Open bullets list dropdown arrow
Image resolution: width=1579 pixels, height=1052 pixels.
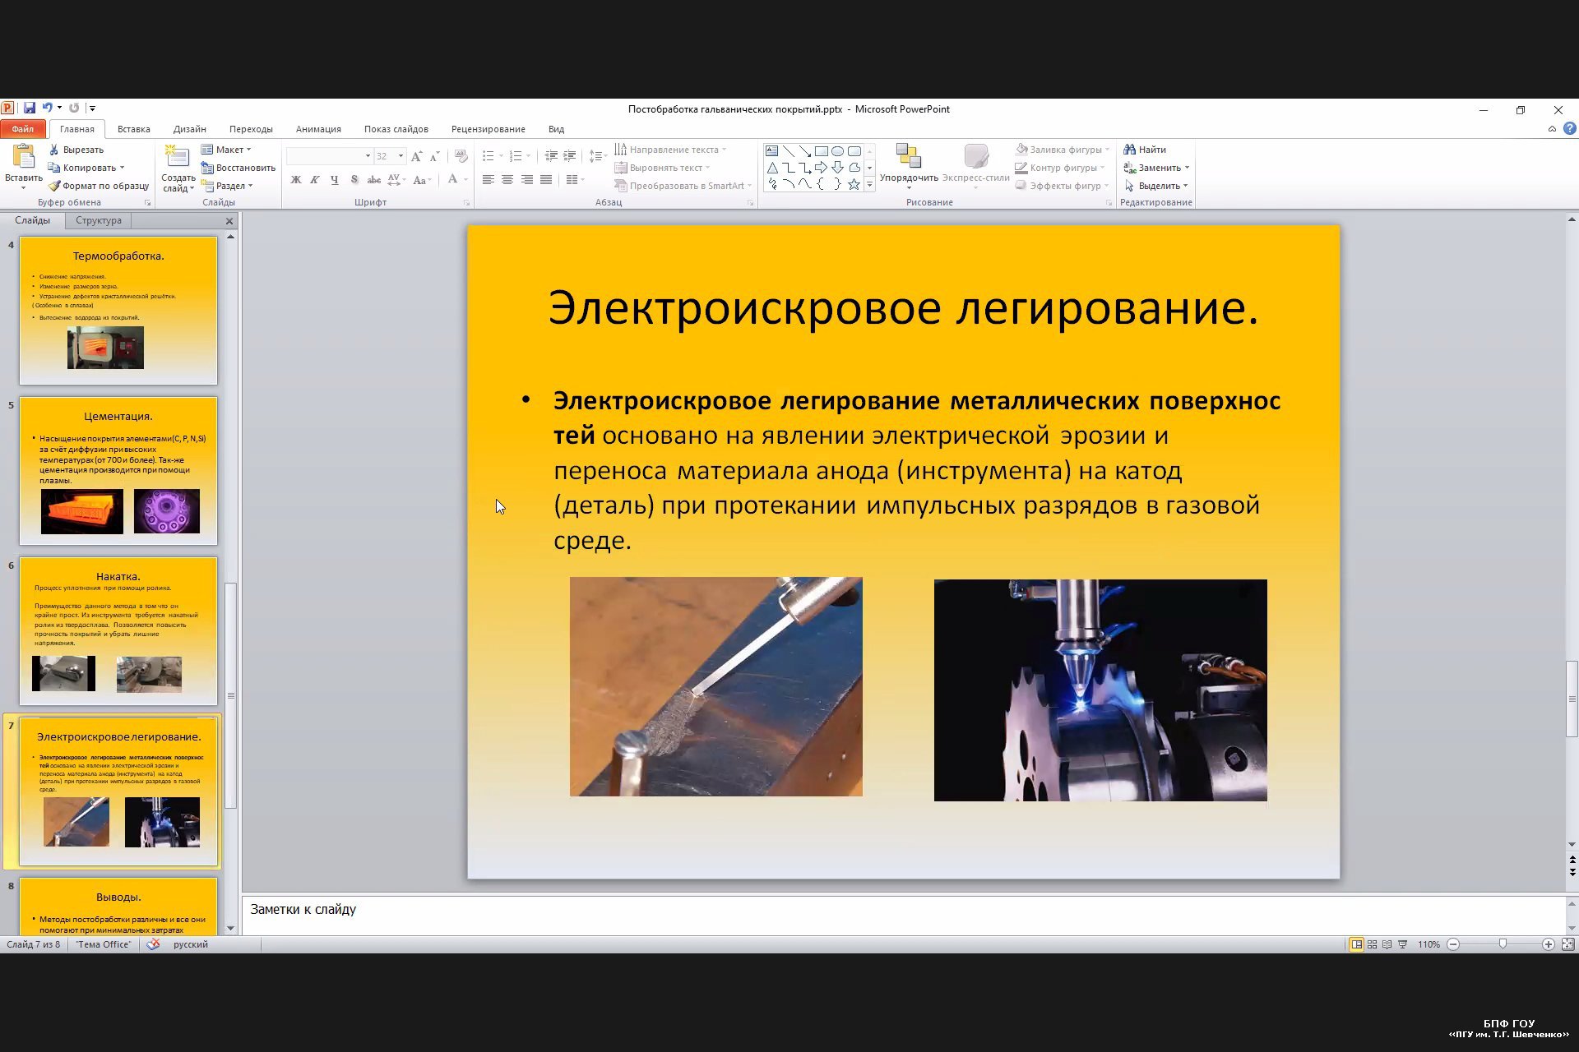(x=501, y=156)
